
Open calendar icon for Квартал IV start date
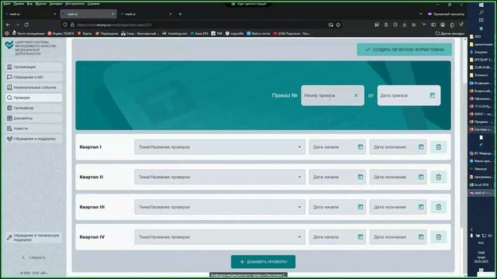coord(360,237)
